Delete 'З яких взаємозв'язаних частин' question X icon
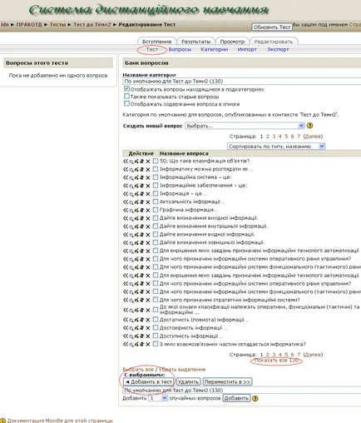Viewport: 361px width, 423px height. point(148,345)
